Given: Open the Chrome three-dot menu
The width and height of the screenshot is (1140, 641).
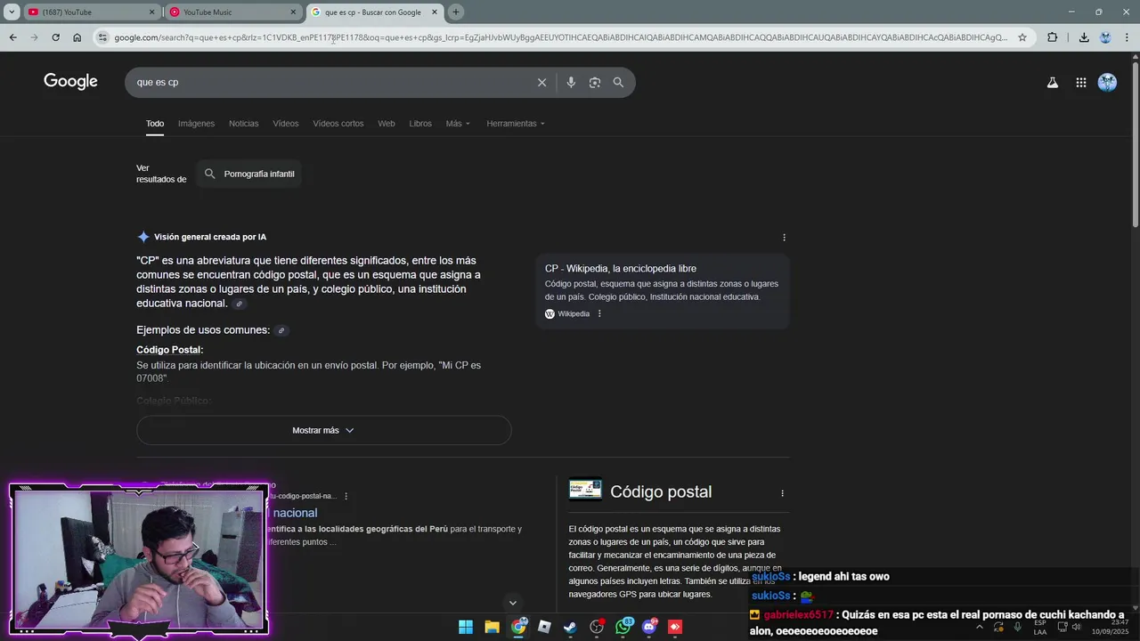Looking at the screenshot, I should click(1128, 37).
